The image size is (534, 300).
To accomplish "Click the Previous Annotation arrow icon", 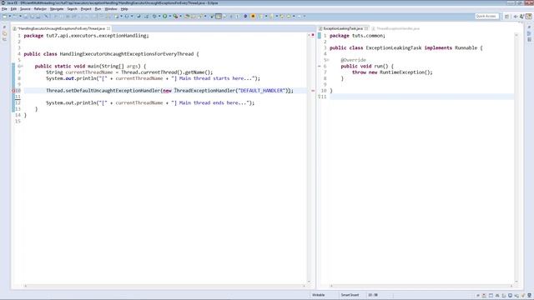I will point(271,16).
